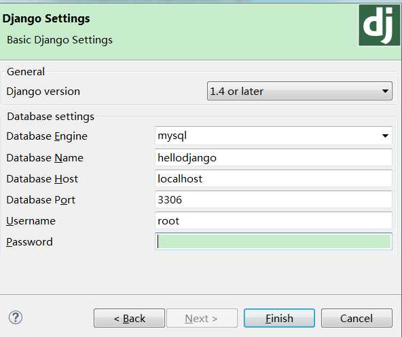The image size is (402, 337).
Task: Click the mysql engine combo field
Action: tap(273, 136)
